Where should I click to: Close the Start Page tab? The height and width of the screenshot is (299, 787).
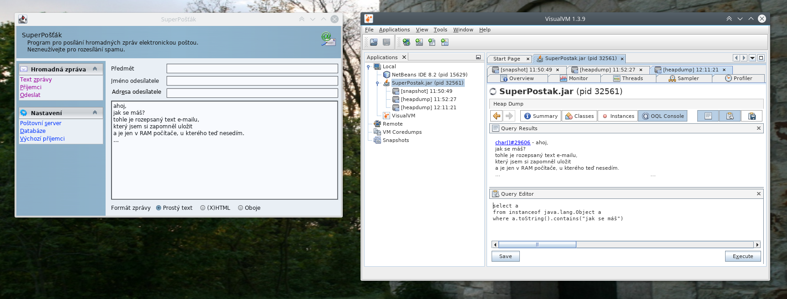point(528,59)
